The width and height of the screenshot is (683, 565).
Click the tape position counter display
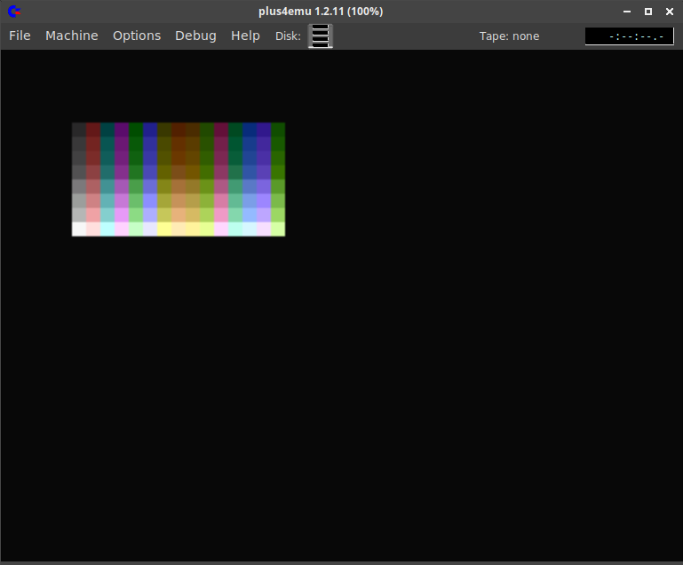pos(630,36)
